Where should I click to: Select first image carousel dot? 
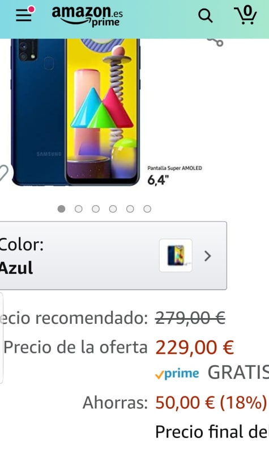pos(61,209)
